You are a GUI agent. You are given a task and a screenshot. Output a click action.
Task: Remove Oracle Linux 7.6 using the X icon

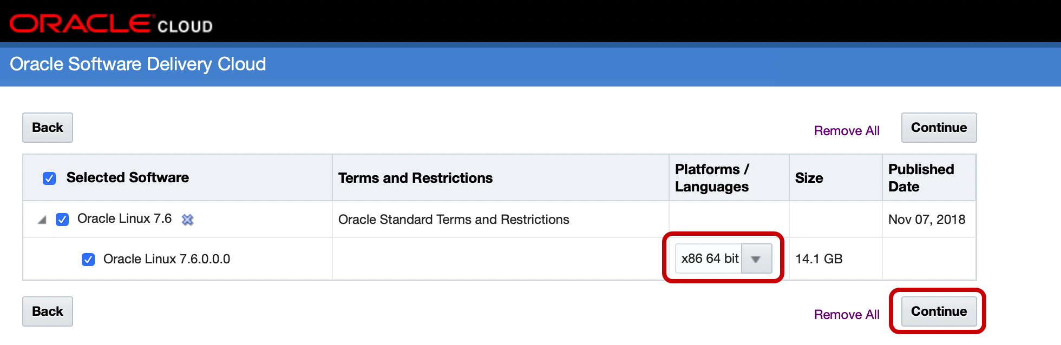[x=187, y=220]
